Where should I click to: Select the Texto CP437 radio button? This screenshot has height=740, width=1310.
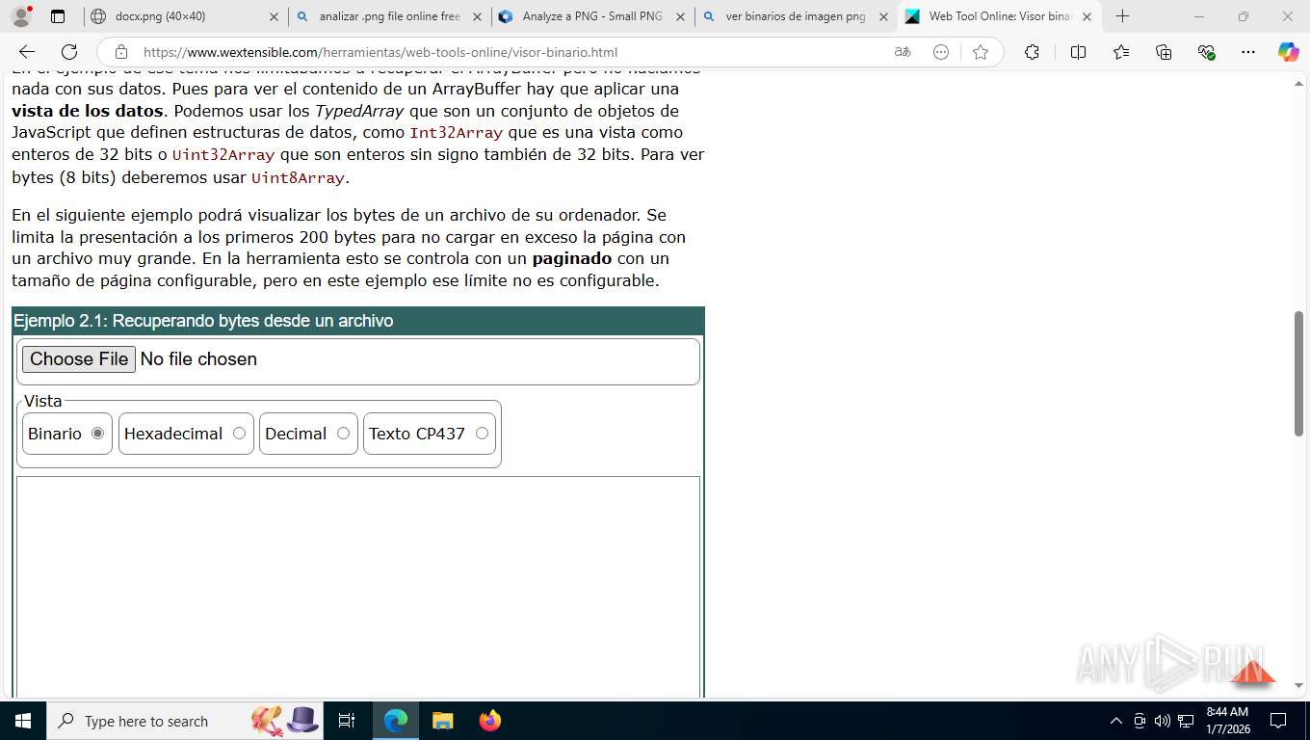[x=482, y=434]
